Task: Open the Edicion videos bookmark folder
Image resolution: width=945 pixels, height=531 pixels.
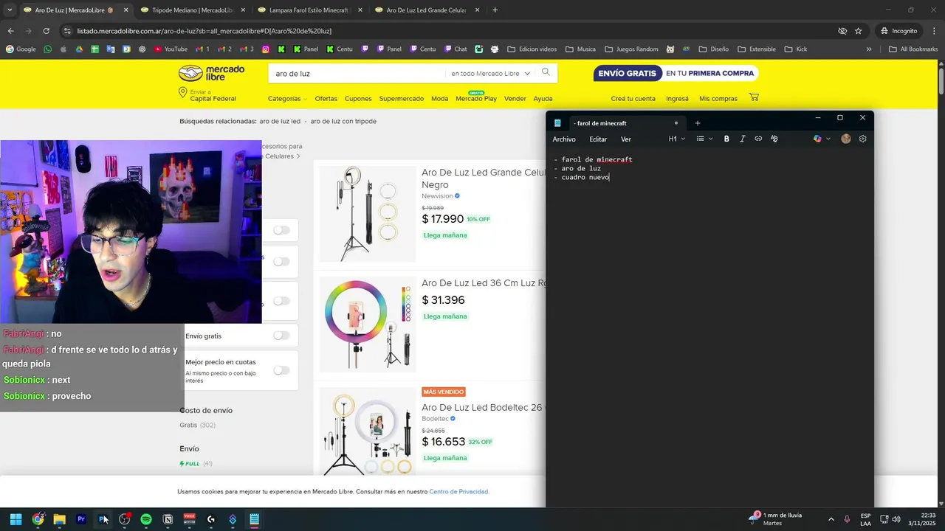Action: [532, 49]
